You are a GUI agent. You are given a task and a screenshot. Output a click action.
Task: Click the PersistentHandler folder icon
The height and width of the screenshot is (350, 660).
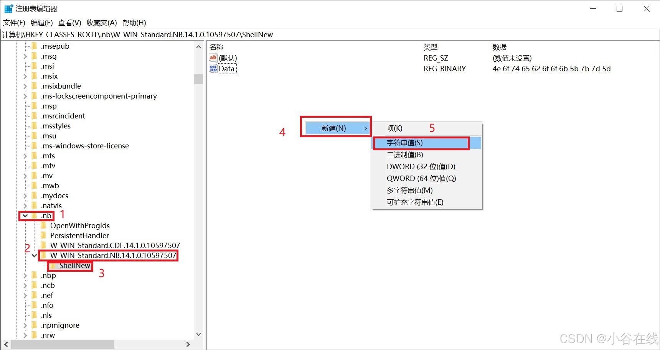click(44, 235)
